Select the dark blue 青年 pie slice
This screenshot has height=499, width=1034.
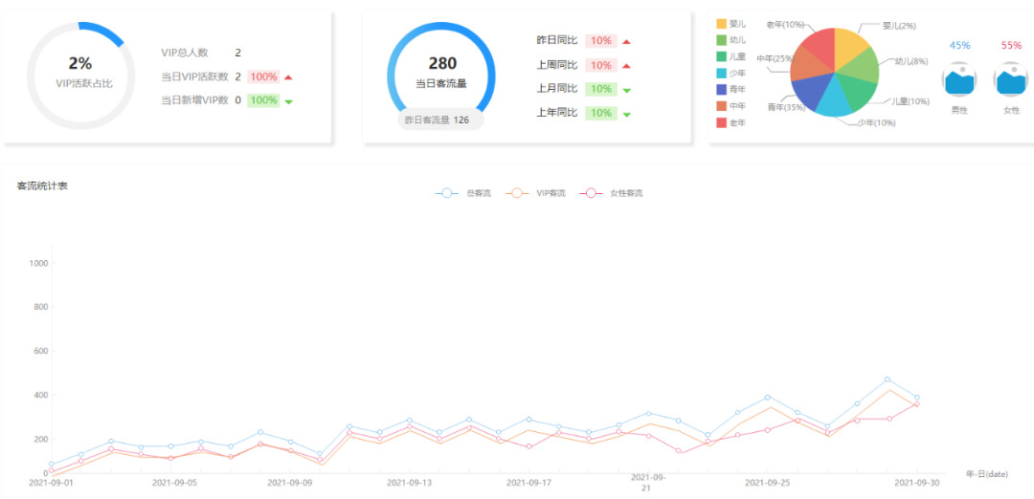click(810, 94)
